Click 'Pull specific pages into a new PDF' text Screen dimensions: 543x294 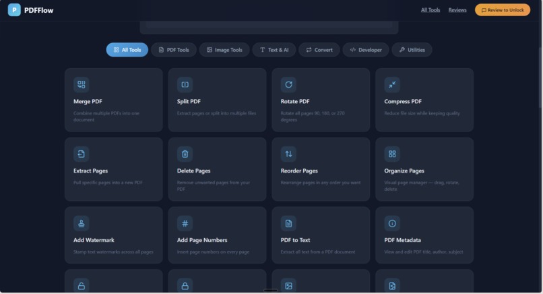(x=108, y=183)
